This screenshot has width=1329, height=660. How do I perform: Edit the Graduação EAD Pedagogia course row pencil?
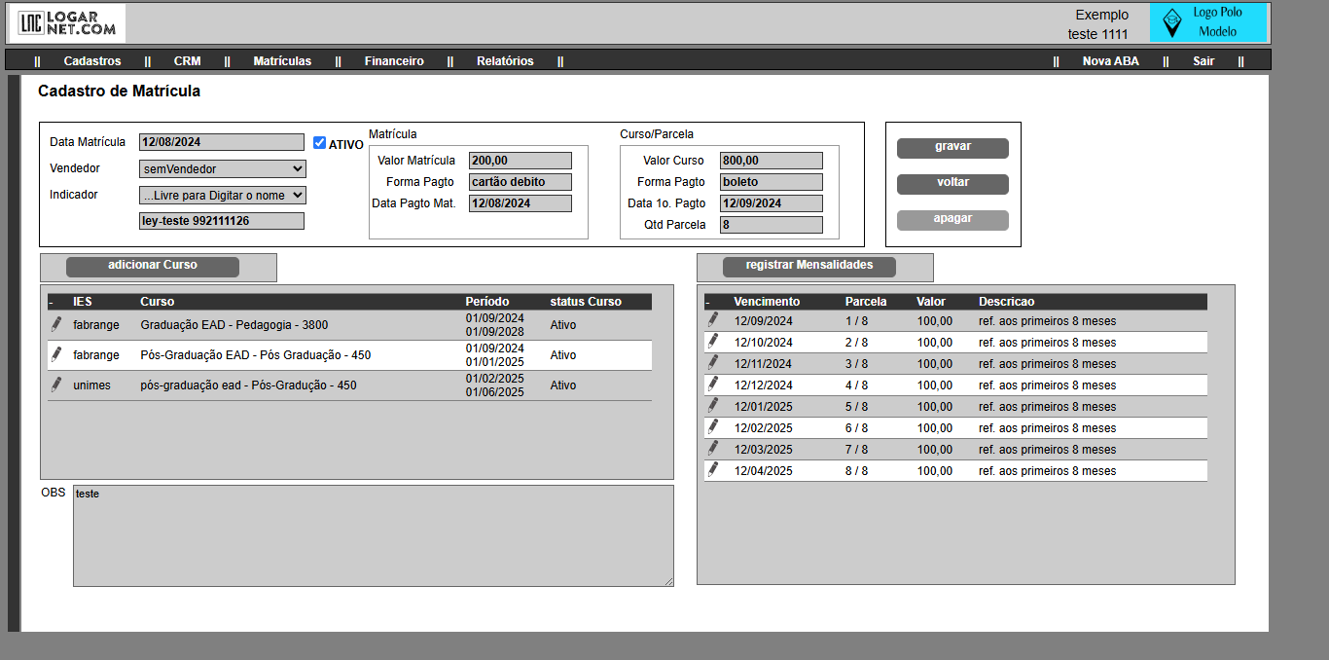tap(56, 324)
